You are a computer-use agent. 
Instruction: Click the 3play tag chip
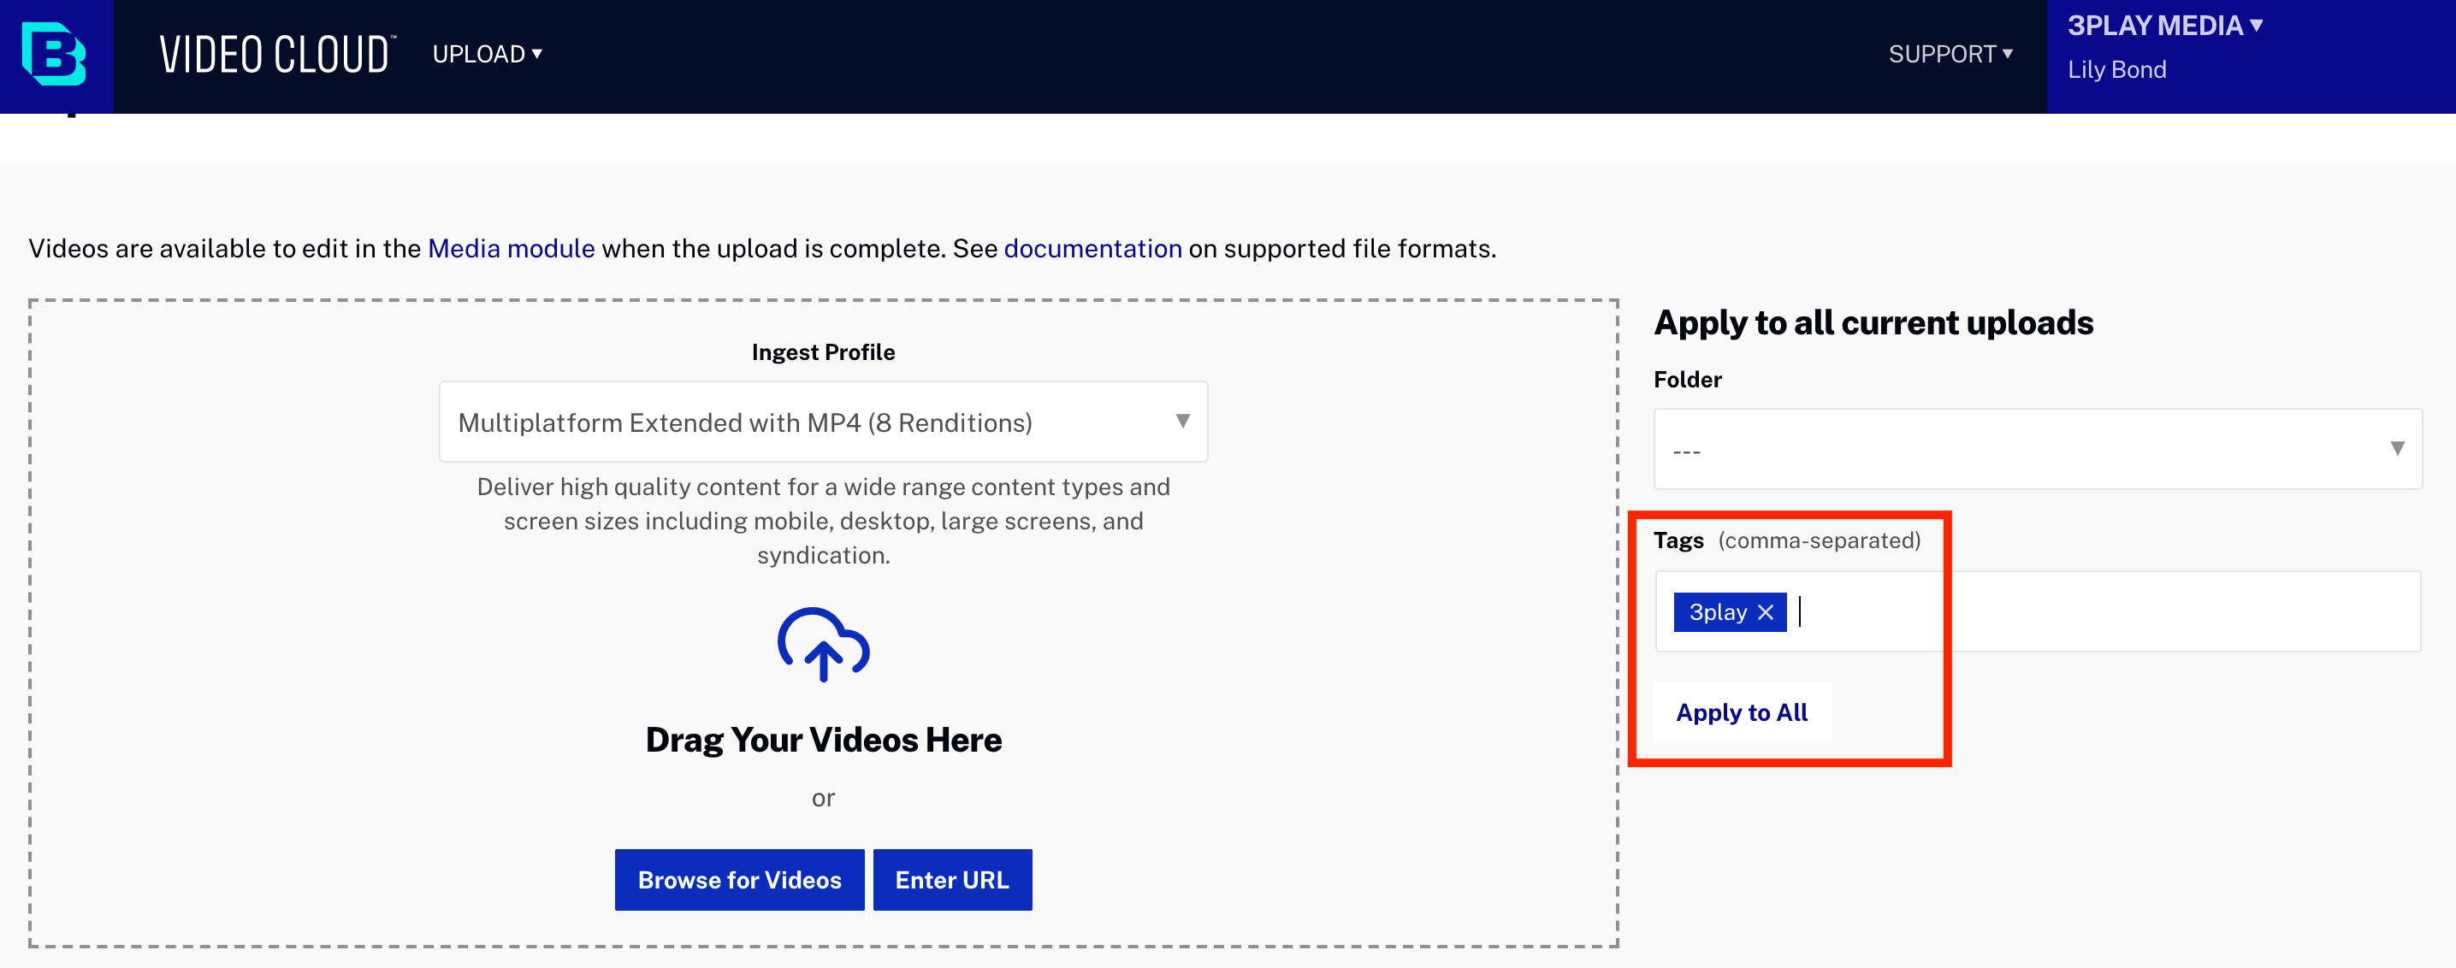(1717, 612)
